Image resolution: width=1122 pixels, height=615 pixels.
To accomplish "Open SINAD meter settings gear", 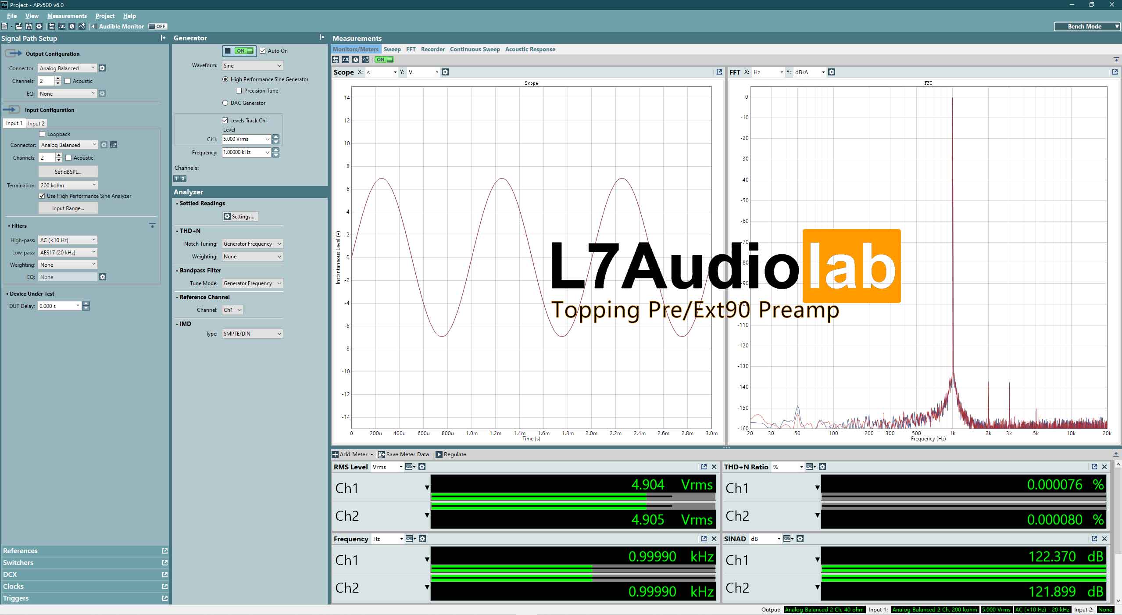I will (x=800, y=539).
